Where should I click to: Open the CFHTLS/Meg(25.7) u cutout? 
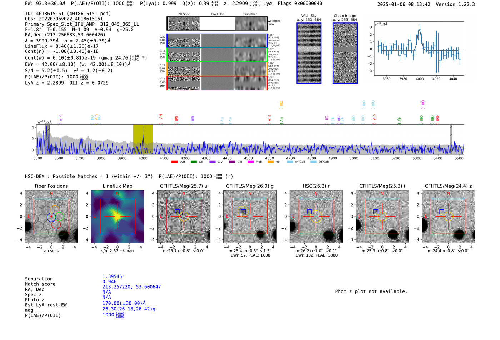[x=184, y=217]
